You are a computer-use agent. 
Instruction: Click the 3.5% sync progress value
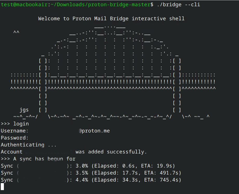tap(82, 173)
